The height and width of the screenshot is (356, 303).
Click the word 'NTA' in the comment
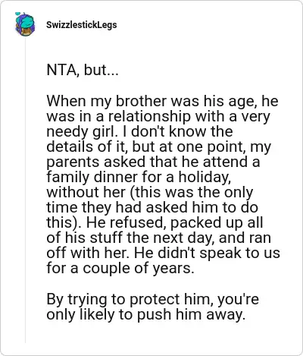tap(62, 70)
